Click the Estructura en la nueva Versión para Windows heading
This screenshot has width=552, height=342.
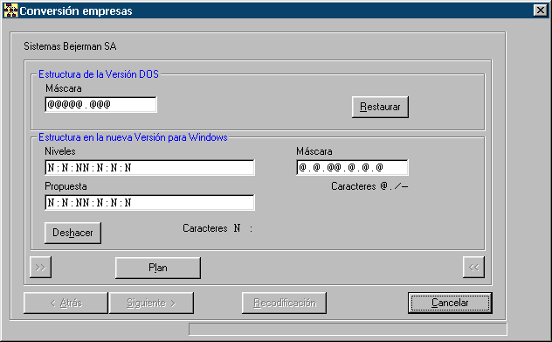(x=133, y=137)
